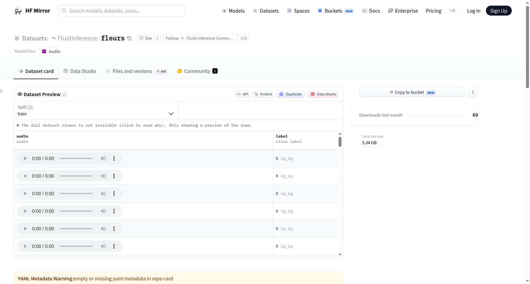Open the FluidInference organization link
This screenshot has height=284, width=530.
point(77,38)
